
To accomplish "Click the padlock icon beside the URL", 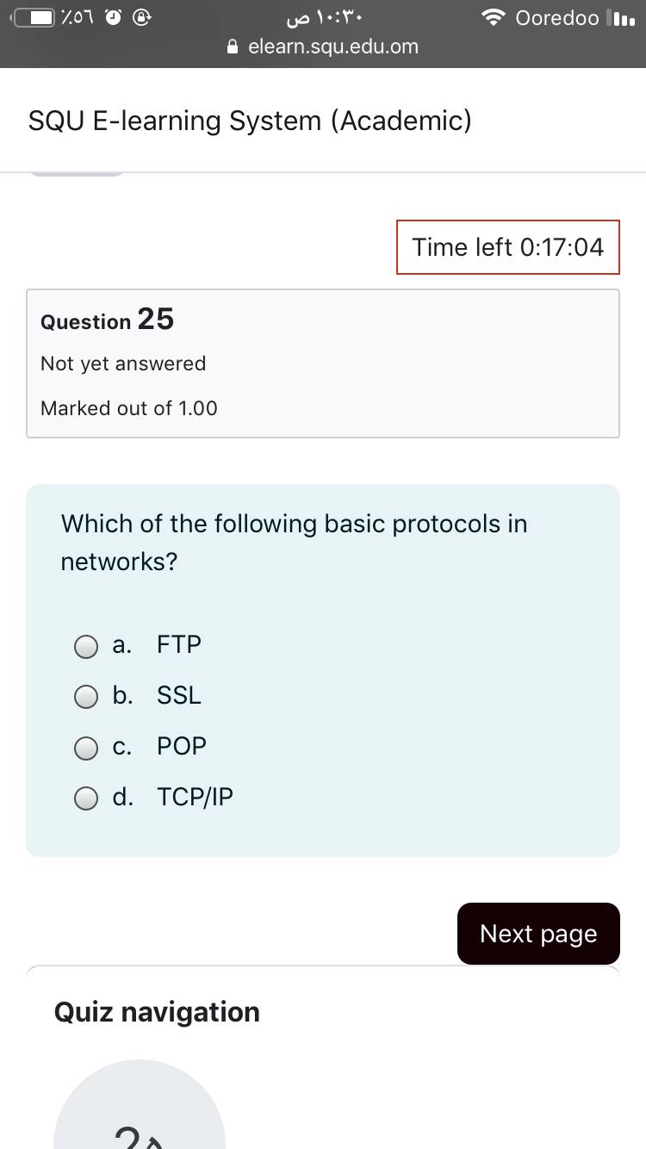I will pos(233,47).
